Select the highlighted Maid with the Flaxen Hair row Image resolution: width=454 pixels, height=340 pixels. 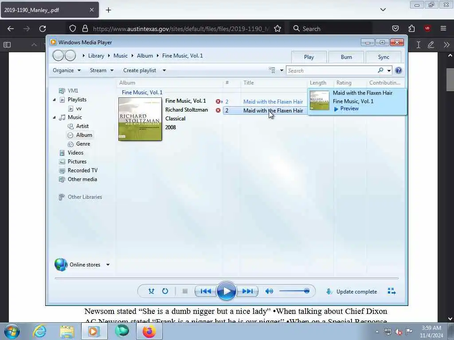[x=265, y=110]
